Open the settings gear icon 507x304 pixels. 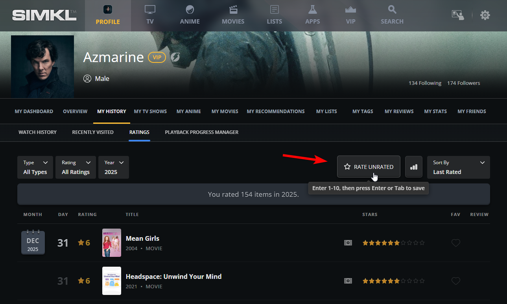pos(485,15)
